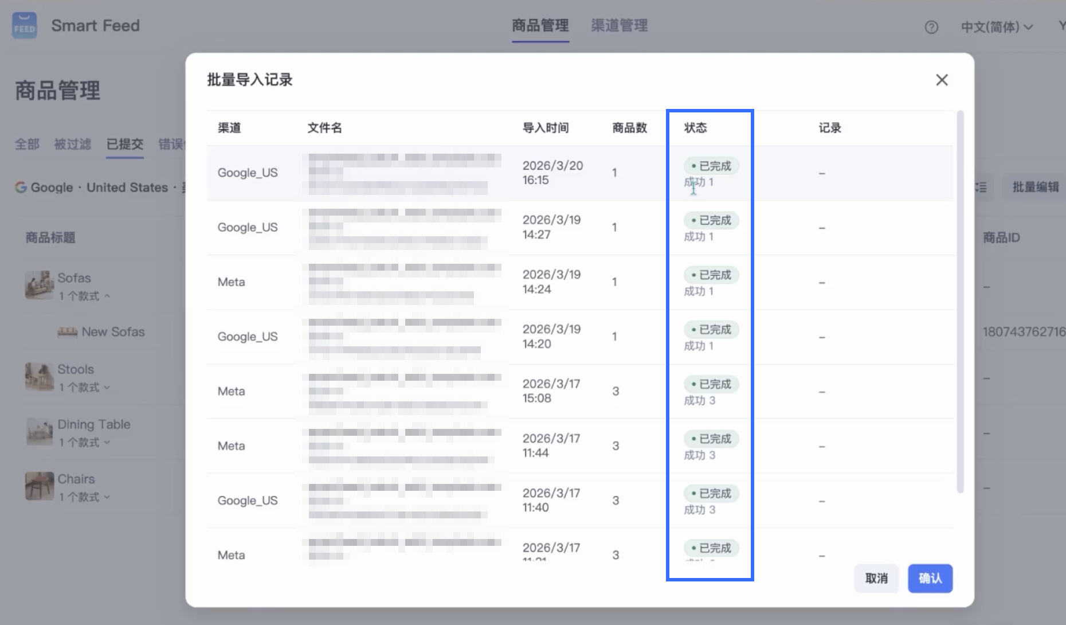Click the Google channel icon
1066x625 pixels.
[x=21, y=187]
